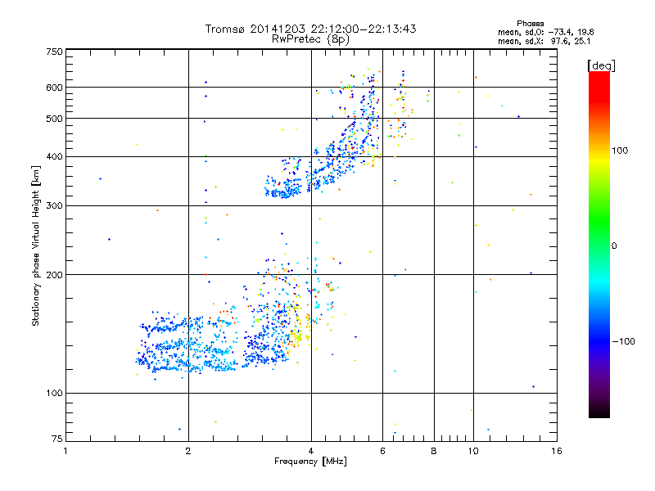The image size is (655, 491).
Task: Click the x-axis '16' tick label
Action: [x=557, y=451]
